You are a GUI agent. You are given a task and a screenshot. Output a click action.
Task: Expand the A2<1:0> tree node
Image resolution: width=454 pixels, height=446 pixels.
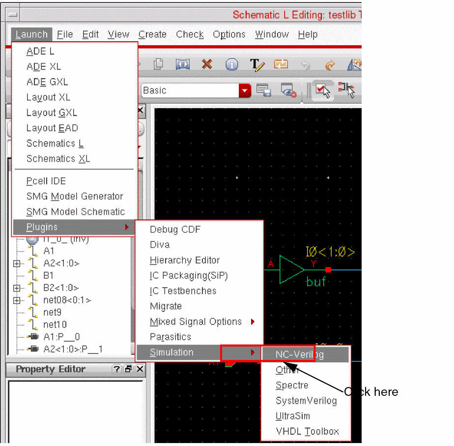(17, 264)
